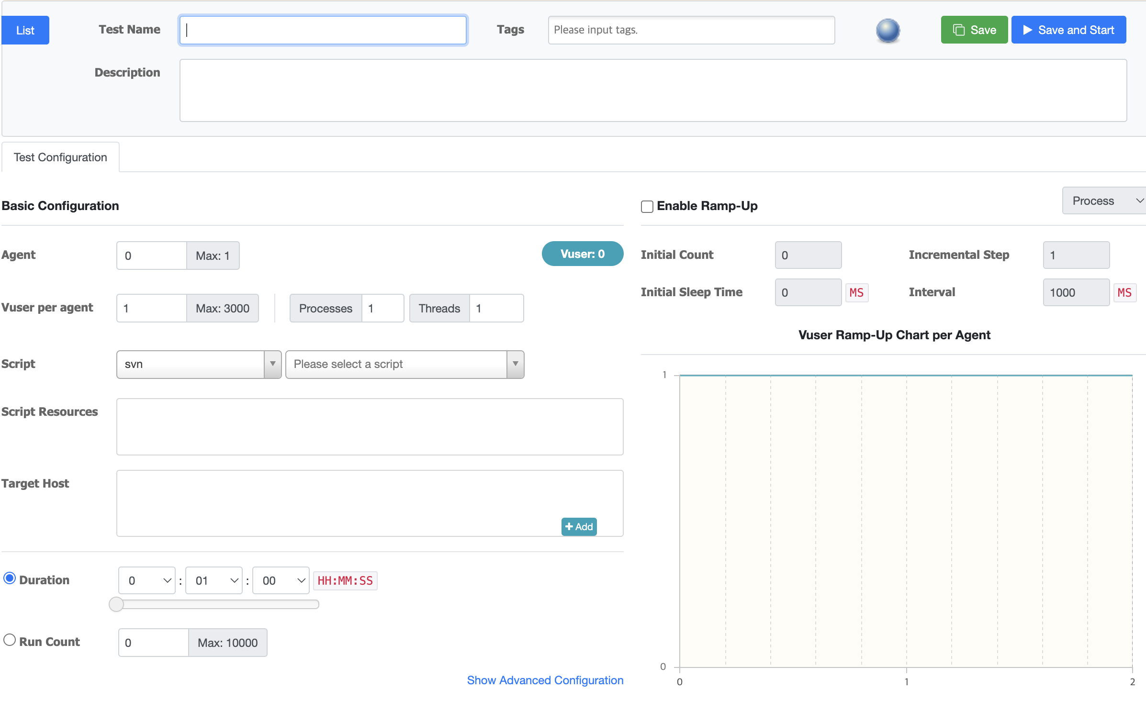Viewport: 1146px width, 711px height.
Task: Select the Duration radio button
Action: [10, 578]
